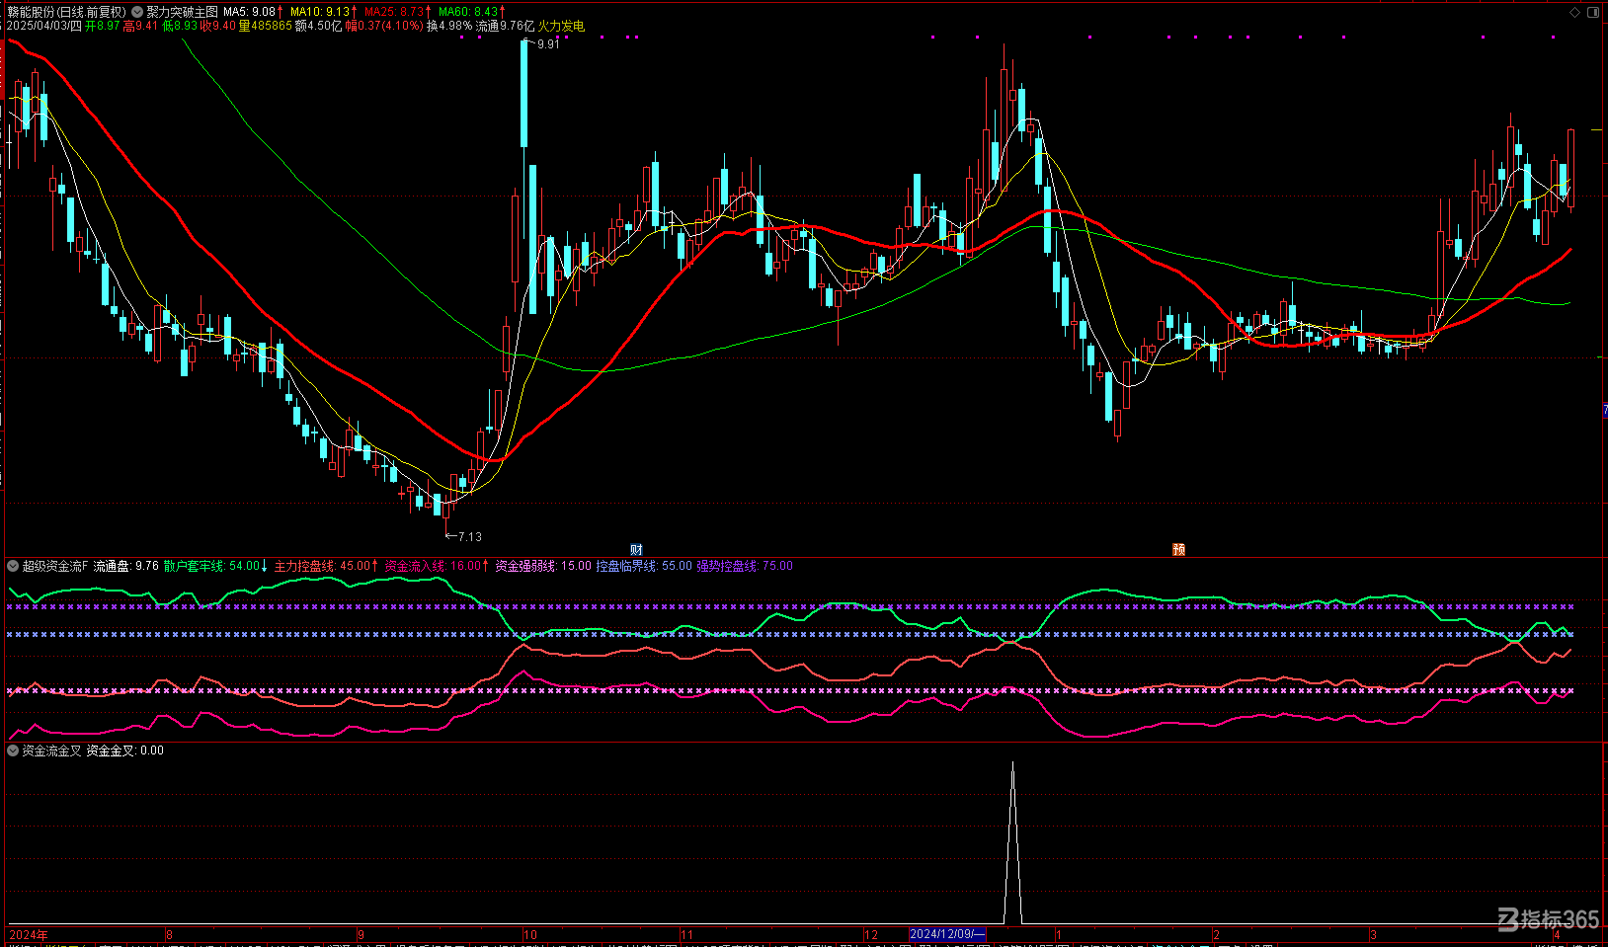Click the 收9.40 close price
This screenshot has width=1608, height=947.
tap(219, 26)
